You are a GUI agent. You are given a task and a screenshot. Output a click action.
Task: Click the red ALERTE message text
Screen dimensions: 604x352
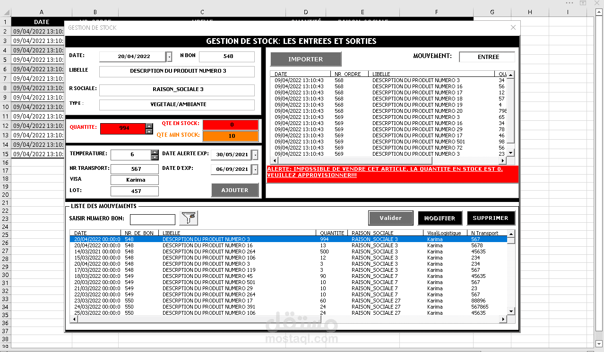click(385, 172)
